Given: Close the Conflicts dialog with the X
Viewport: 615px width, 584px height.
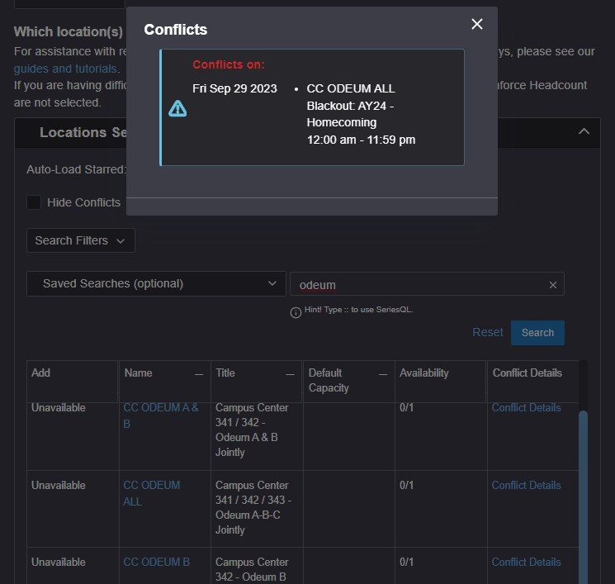Looking at the screenshot, I should click(x=476, y=24).
